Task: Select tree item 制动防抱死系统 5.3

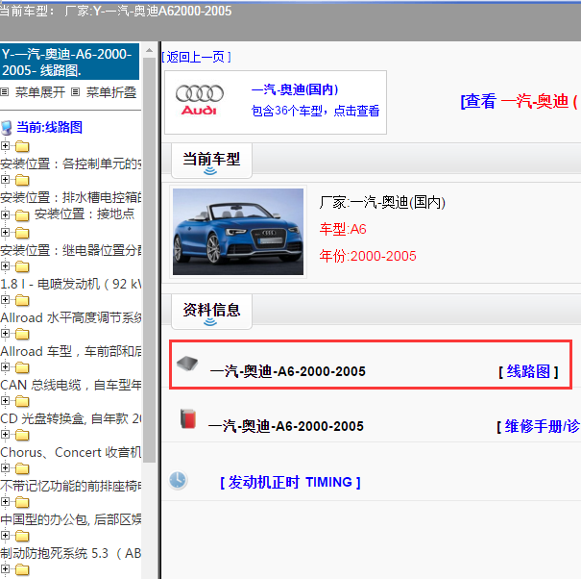Action: (x=71, y=553)
